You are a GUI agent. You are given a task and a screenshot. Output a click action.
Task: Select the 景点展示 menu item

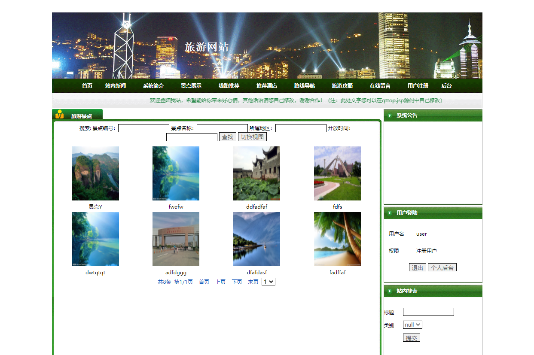point(191,85)
